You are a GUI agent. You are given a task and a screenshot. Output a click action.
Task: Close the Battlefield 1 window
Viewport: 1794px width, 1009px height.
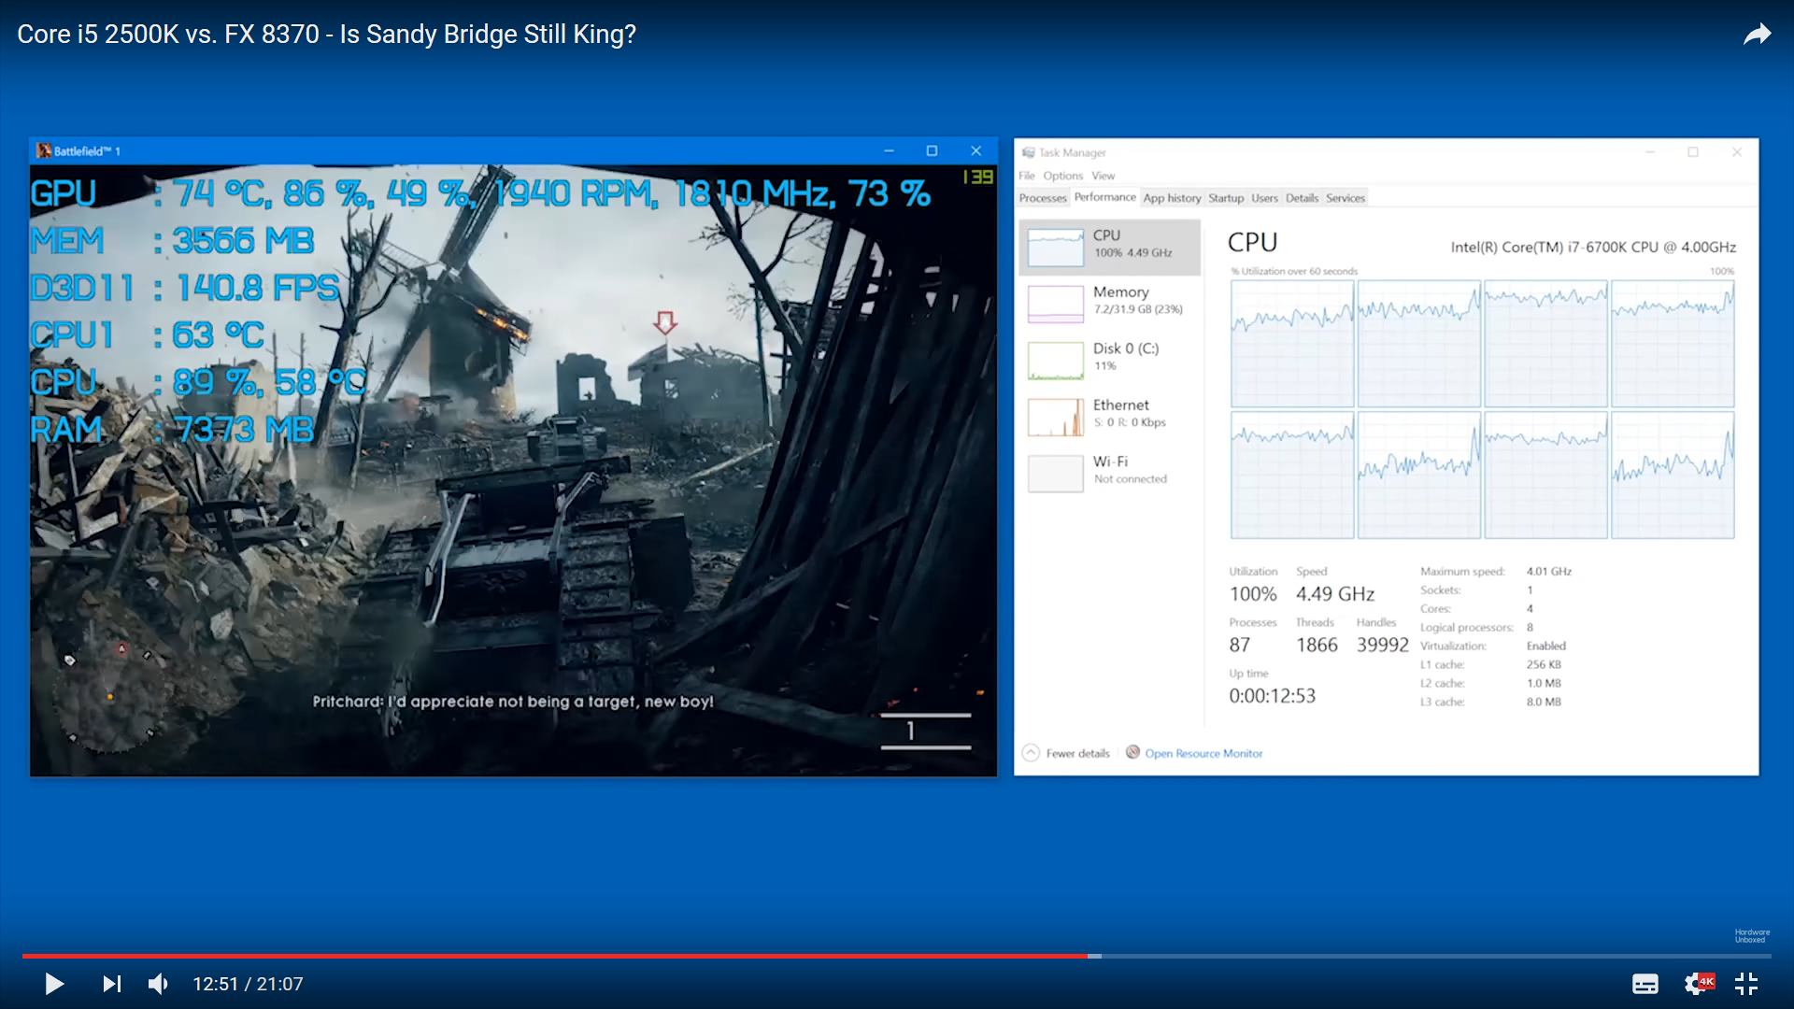click(x=975, y=150)
